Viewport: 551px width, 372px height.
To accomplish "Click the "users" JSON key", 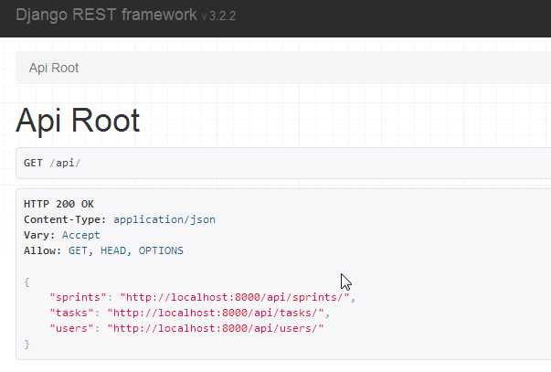I will 71,328.
